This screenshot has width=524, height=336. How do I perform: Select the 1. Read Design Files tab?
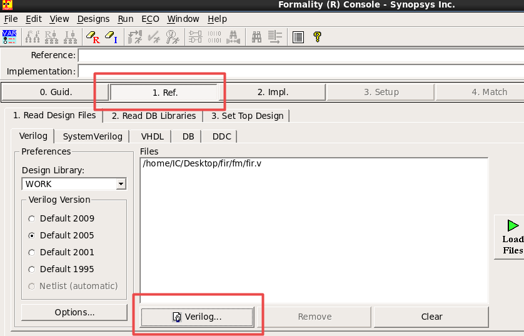54,115
